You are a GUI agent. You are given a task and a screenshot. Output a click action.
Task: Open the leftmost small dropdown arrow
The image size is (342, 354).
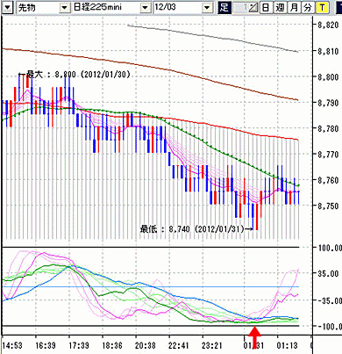coord(8,8)
